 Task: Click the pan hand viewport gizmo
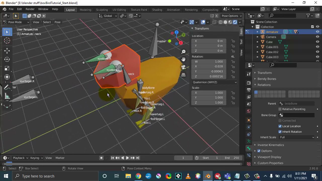tap(183, 59)
